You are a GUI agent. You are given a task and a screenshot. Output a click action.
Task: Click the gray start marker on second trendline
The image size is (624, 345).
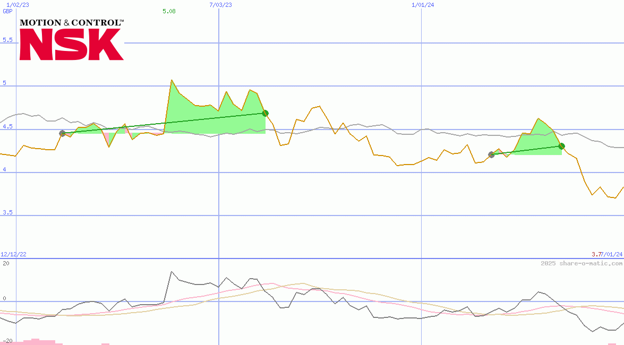[492, 154]
